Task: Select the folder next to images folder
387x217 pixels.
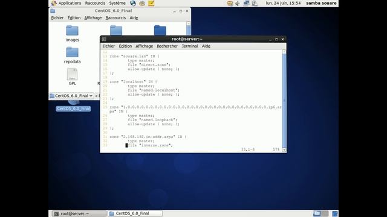Action: (116, 30)
